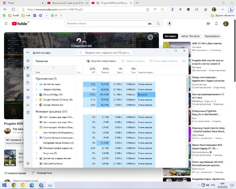The height and width of the screenshot is (189, 236).
Task: Select 'Автор: The Game' filter chip
Action: pyautogui.click(x=190, y=36)
